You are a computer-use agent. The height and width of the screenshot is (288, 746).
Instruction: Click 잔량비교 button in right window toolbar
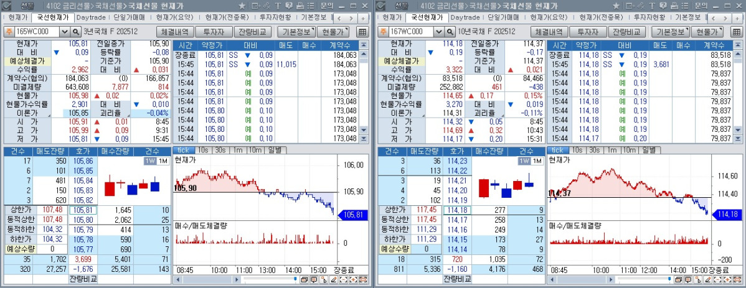coord(626,32)
